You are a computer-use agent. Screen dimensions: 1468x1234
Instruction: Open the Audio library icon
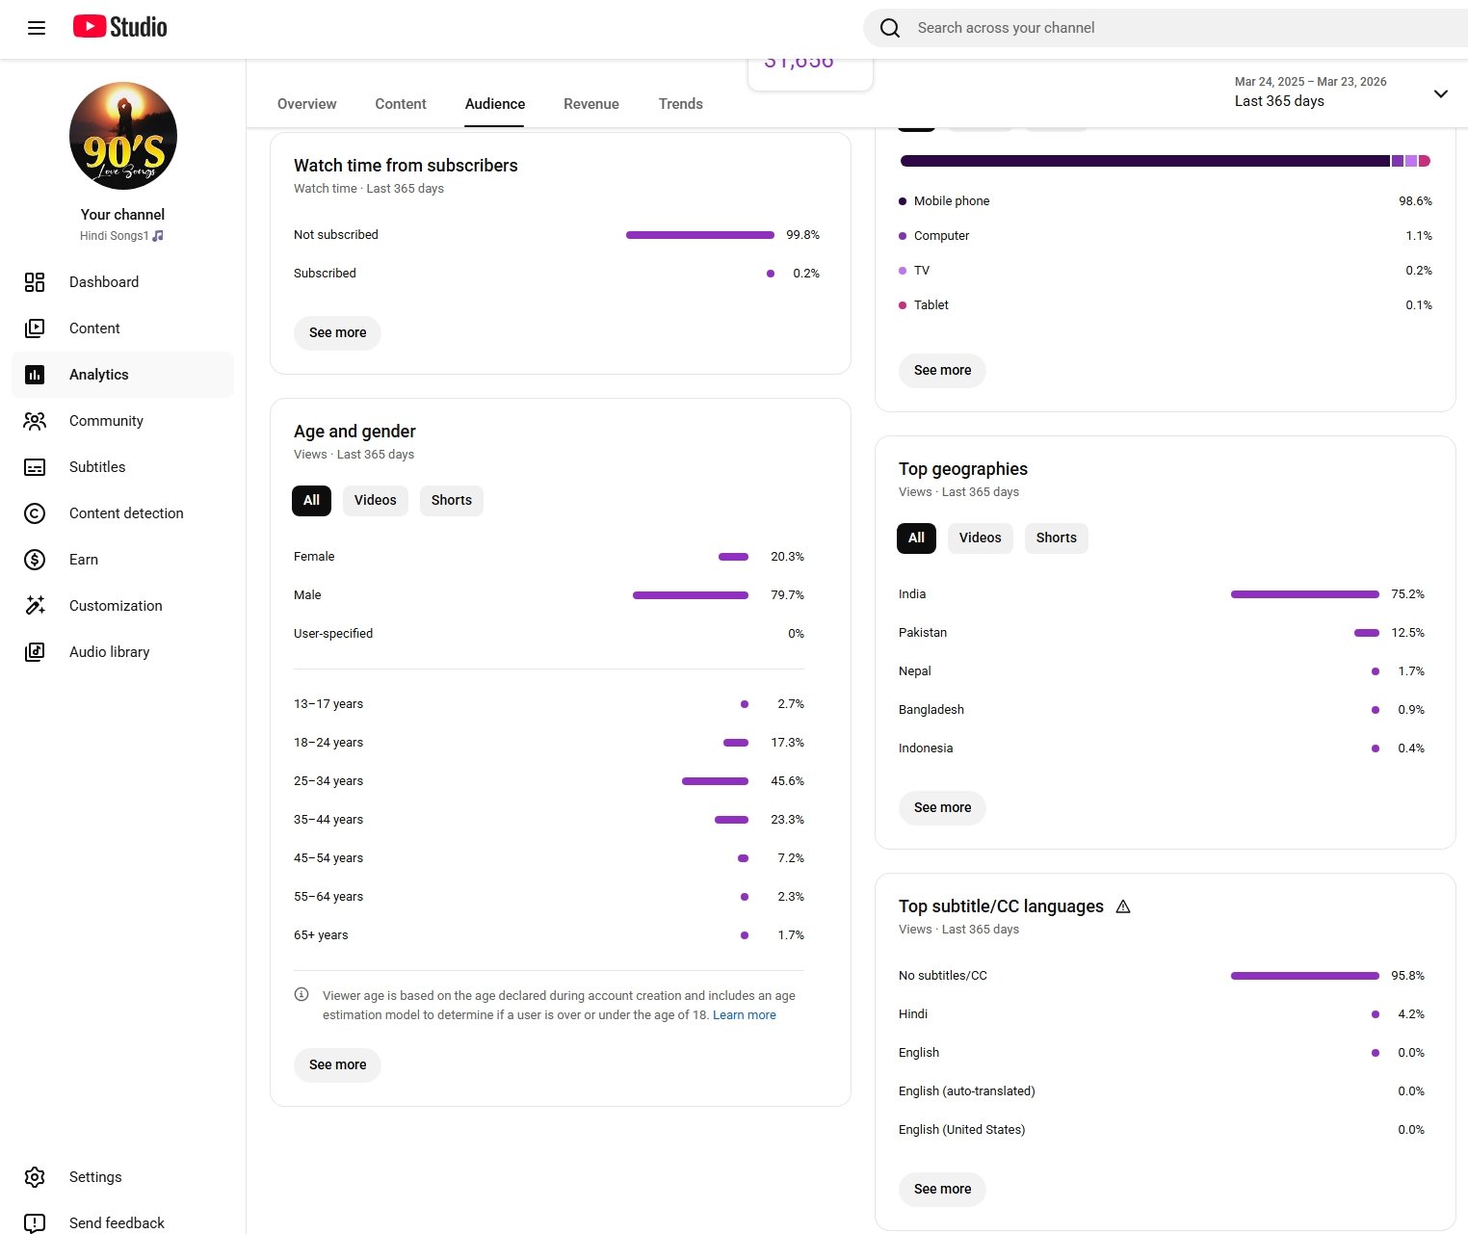pos(35,652)
